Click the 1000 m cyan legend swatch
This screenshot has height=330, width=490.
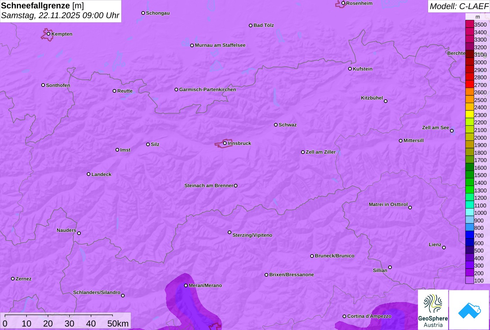[x=470, y=213]
